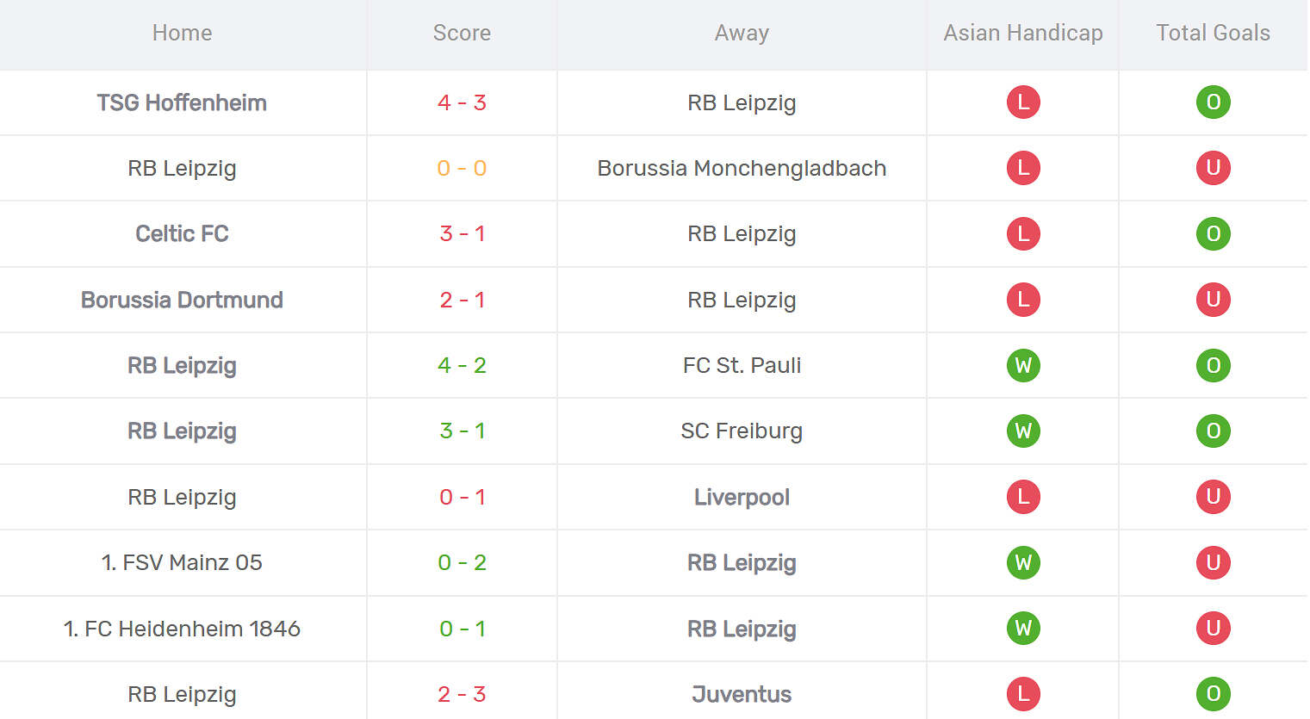Click the green O badge for Juventus match
Image resolution: width=1310 pixels, height=719 pixels.
tap(1213, 694)
